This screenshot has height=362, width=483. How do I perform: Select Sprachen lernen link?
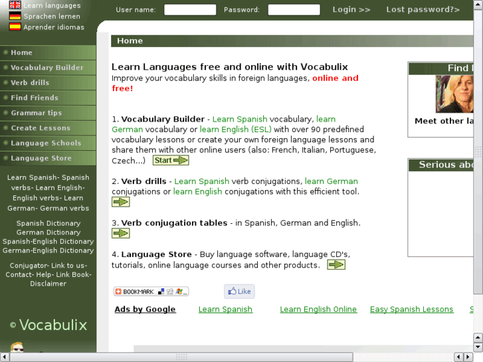(52, 17)
